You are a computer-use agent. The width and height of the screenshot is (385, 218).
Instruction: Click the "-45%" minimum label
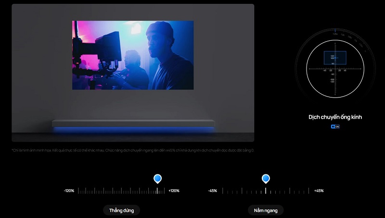click(x=212, y=191)
